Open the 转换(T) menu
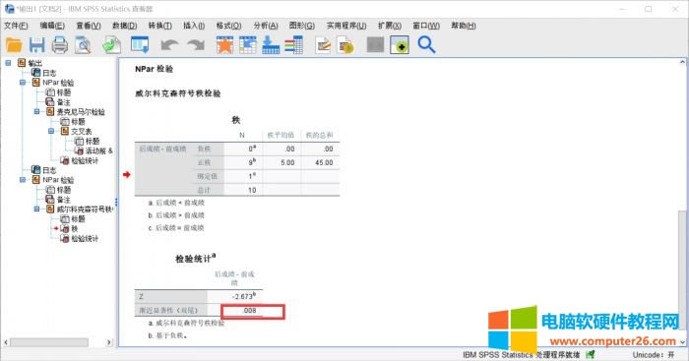The image size is (689, 361). click(x=159, y=26)
